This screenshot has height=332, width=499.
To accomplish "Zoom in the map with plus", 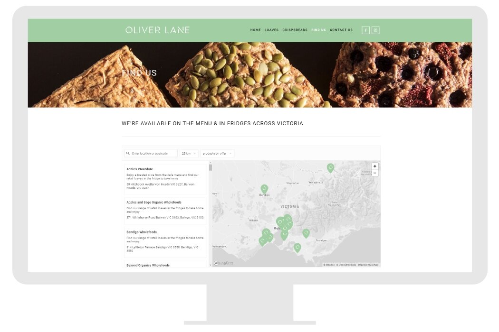I will click(375, 166).
